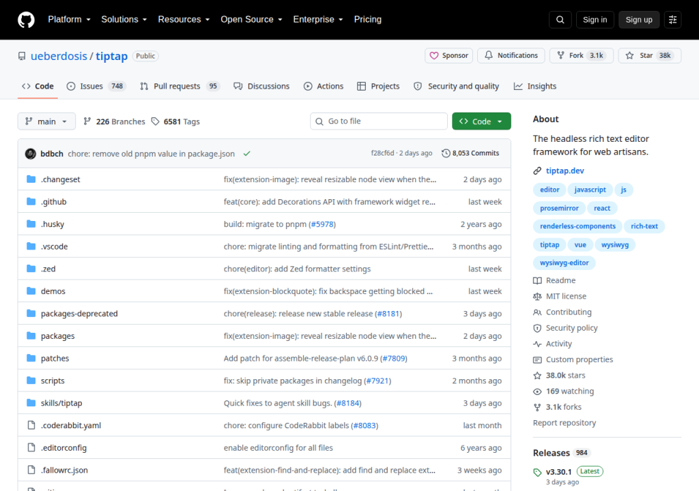Screen dimensions: 699x491
Task: Click the Activity pulse icon
Action: [537, 344]
